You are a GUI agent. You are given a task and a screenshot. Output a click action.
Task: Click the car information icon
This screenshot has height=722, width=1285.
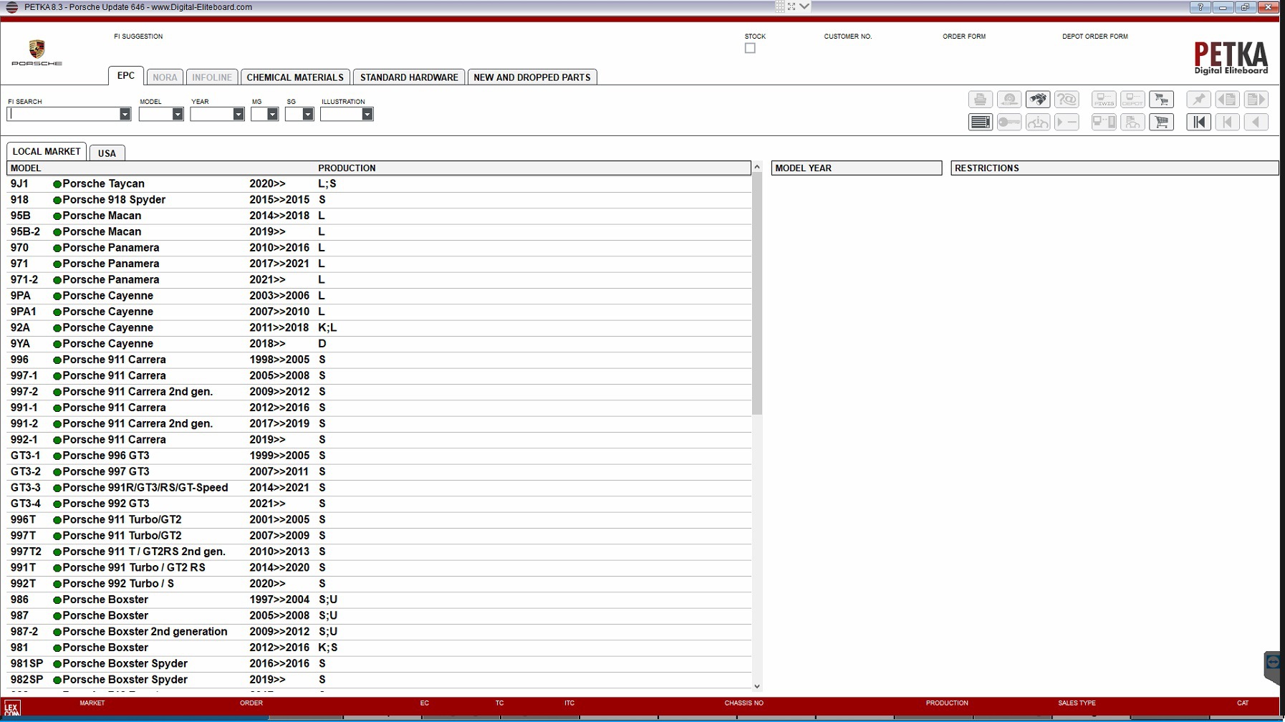click(x=1038, y=122)
